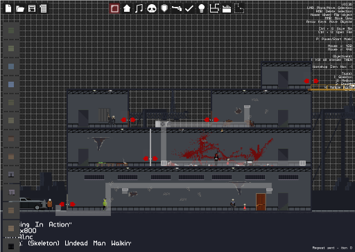355x252 pixels.
Task: Select the skull enemies category
Action: point(152,9)
